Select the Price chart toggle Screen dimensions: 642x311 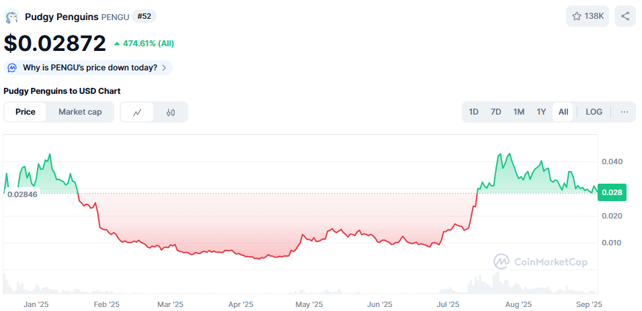click(x=26, y=112)
